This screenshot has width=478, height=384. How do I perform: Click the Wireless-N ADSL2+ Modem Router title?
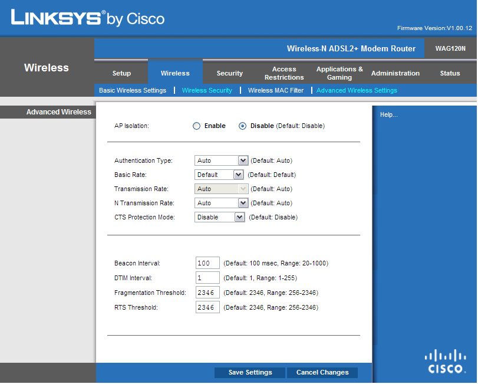point(351,48)
